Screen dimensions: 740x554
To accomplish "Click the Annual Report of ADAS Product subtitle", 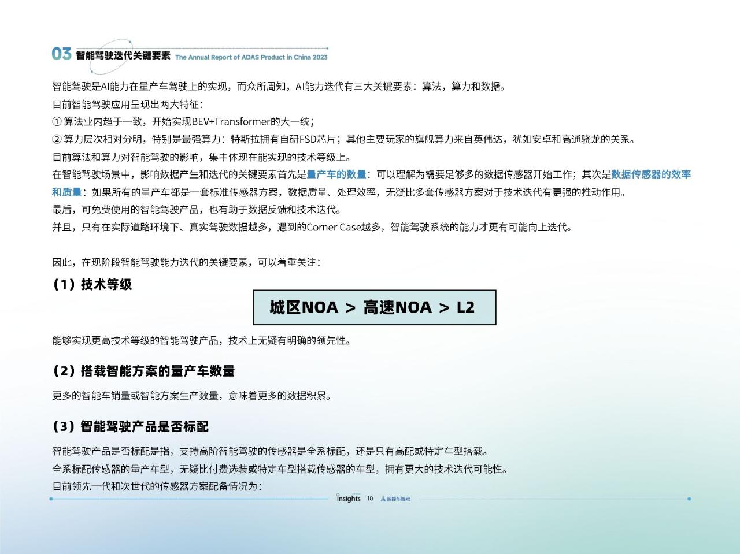I will click(x=251, y=57).
